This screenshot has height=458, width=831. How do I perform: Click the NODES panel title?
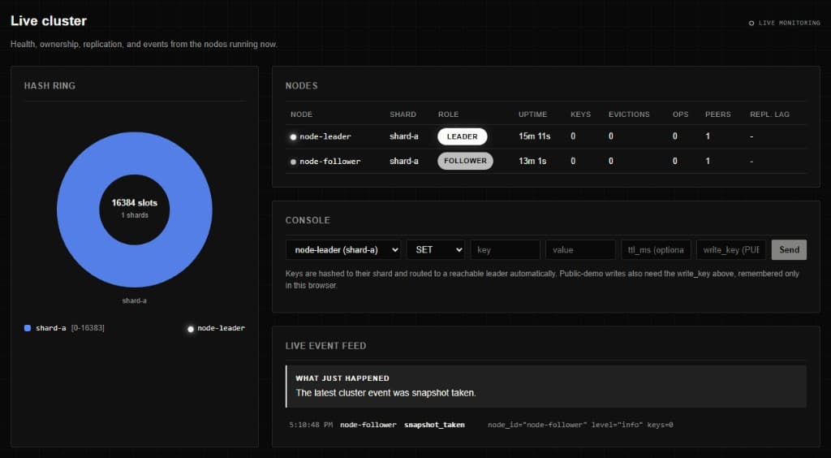[302, 86]
